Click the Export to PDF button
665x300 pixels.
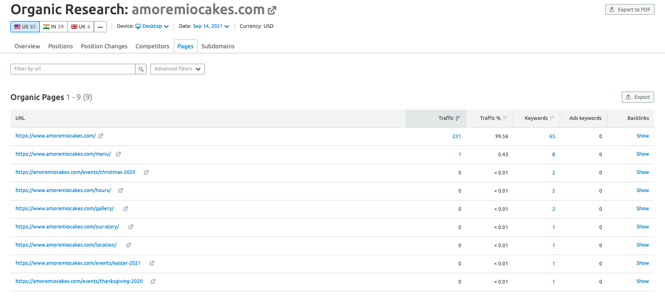coord(629,10)
